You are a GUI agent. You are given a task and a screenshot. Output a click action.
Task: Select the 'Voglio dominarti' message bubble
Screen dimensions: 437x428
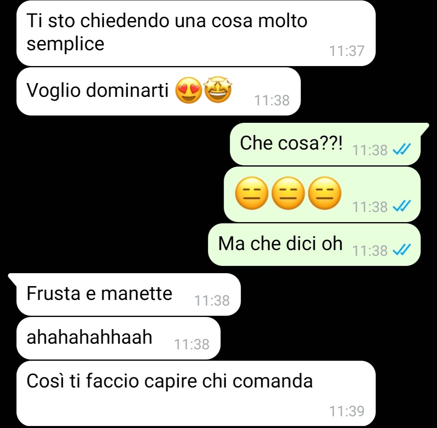click(x=159, y=92)
